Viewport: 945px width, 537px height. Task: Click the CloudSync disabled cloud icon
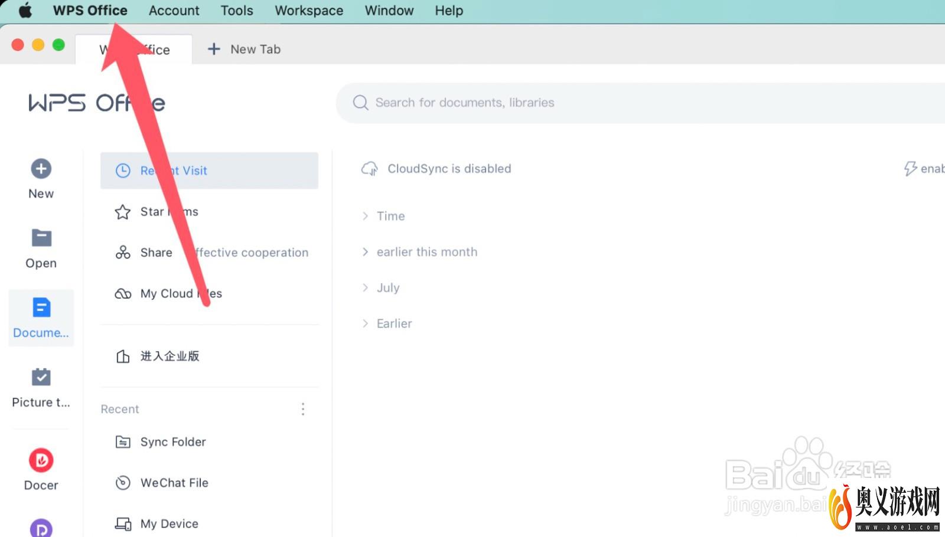click(370, 169)
